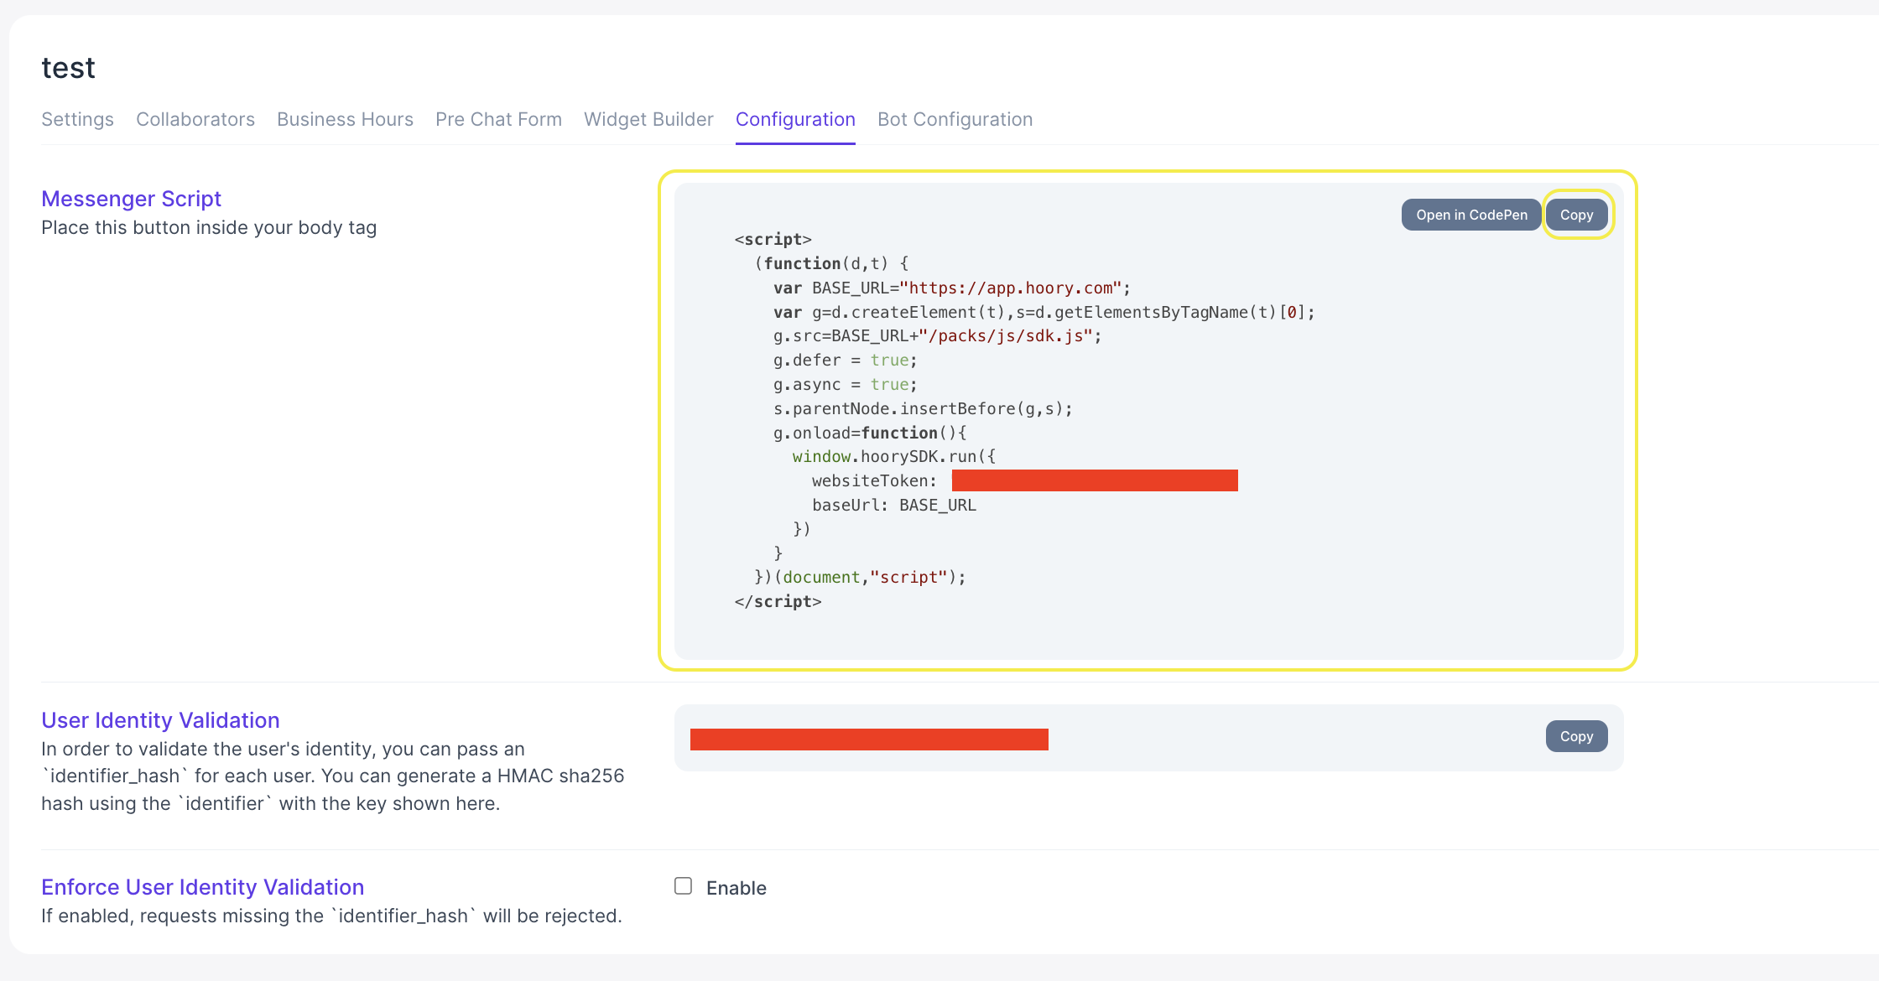Switch to the Business Hours tab
The width and height of the screenshot is (1879, 981).
[x=345, y=119]
